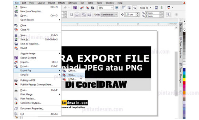Choose Close All
The height and width of the screenshot is (120, 199).
click(x=38, y=30)
